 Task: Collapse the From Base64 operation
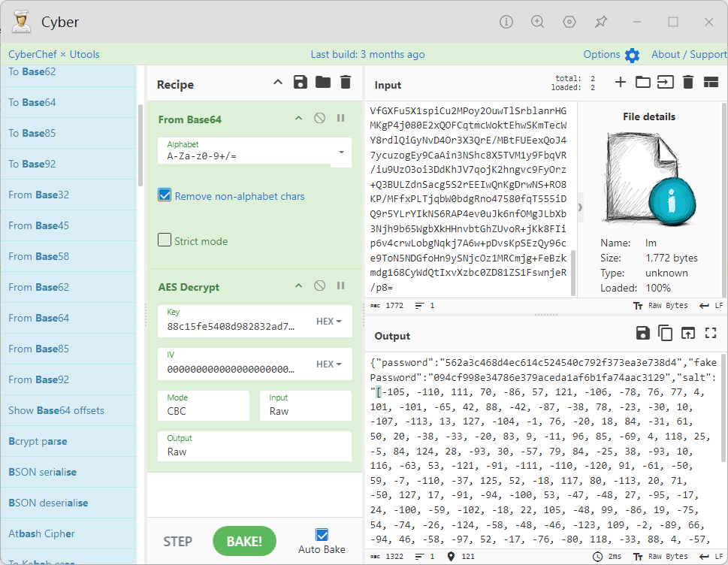pyautogui.click(x=298, y=118)
